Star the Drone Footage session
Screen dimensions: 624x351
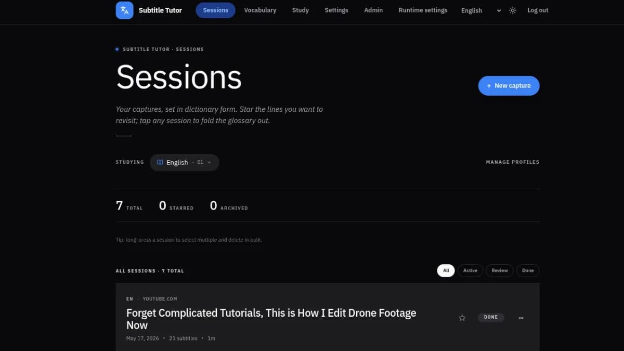462,318
